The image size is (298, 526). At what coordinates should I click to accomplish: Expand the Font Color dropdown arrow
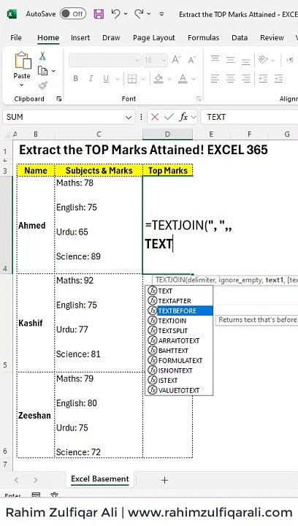(x=194, y=79)
